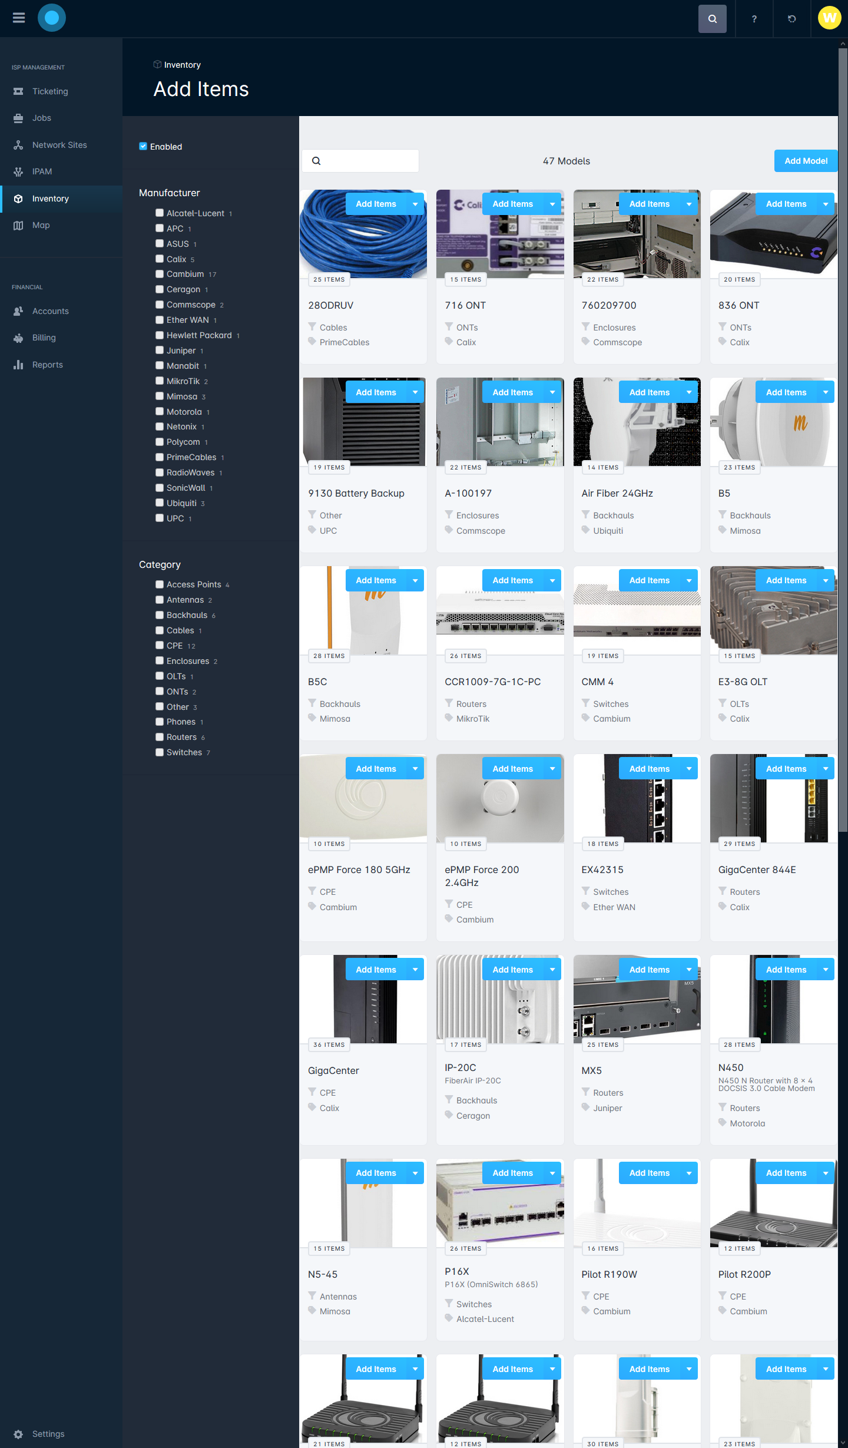This screenshot has width=848, height=1448.
Task: Check the Switches category filter
Action: click(x=159, y=752)
